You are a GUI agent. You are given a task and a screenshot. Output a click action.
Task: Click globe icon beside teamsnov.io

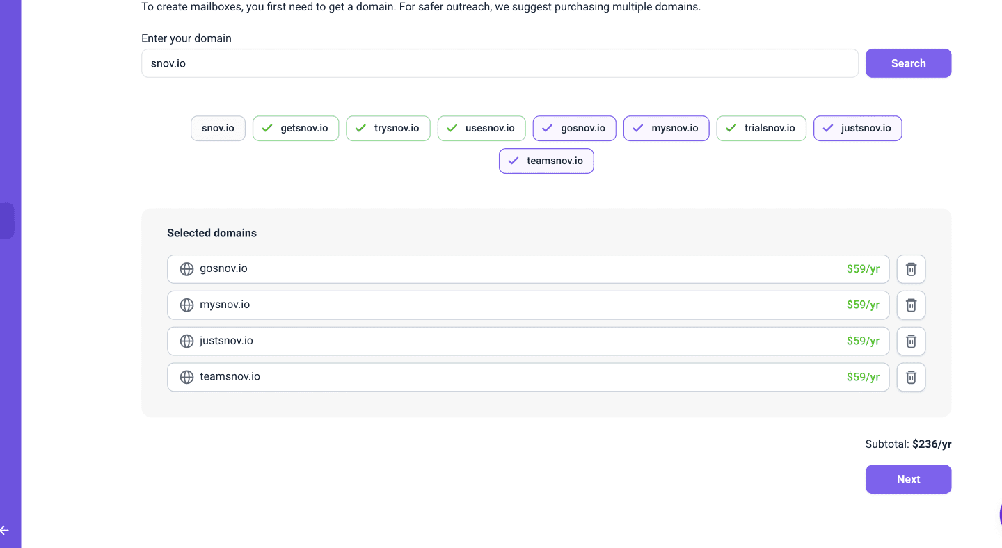[x=186, y=377]
